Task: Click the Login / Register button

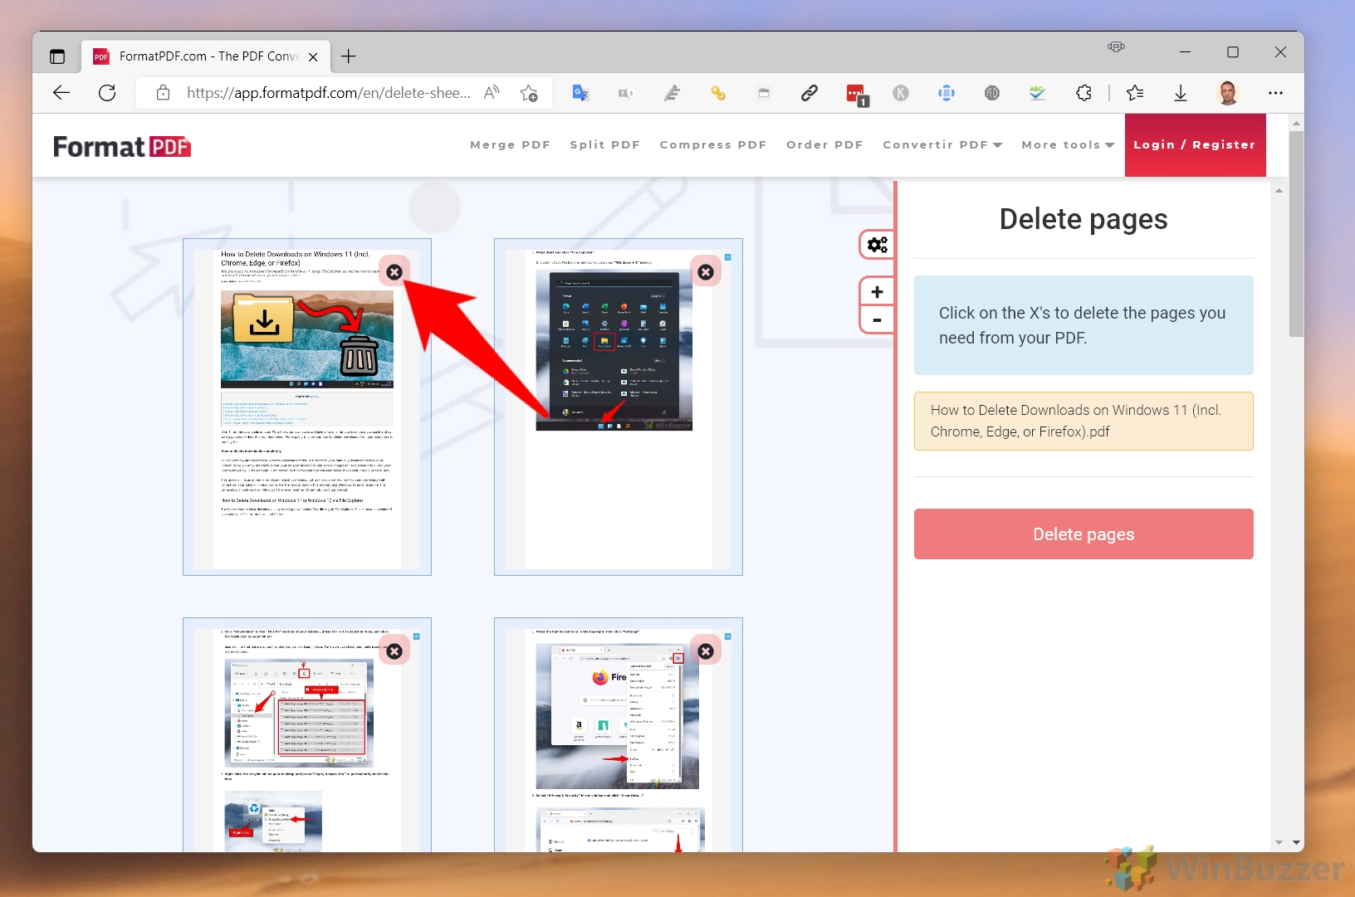Action: coord(1195,144)
